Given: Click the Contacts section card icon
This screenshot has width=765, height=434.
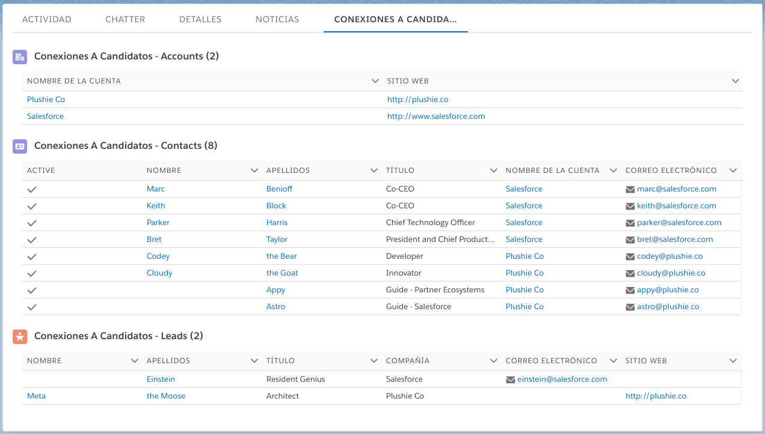Looking at the screenshot, I should point(20,146).
